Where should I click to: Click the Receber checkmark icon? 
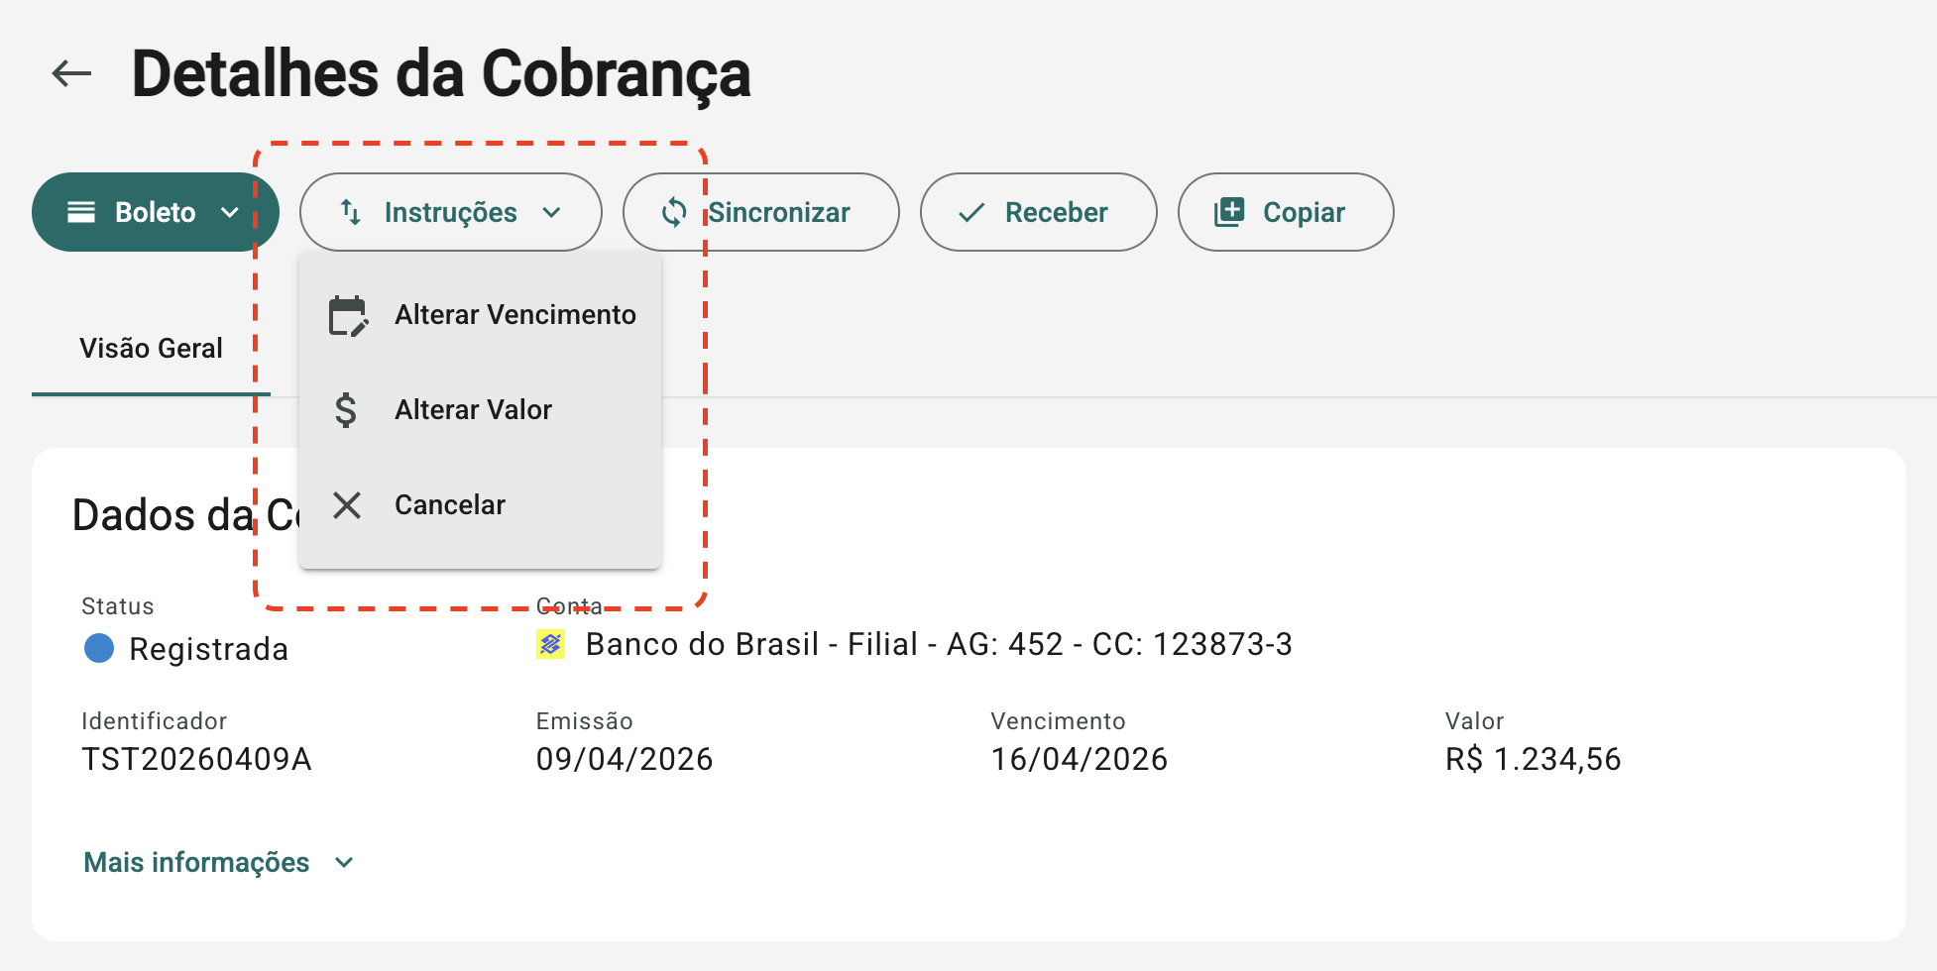[971, 212]
